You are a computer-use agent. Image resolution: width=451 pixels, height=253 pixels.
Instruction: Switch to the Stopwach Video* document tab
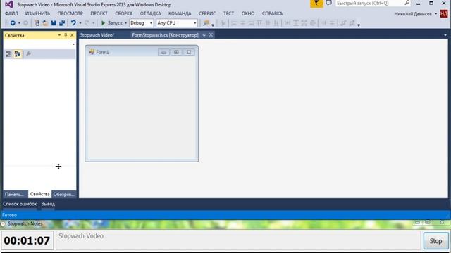pos(97,35)
